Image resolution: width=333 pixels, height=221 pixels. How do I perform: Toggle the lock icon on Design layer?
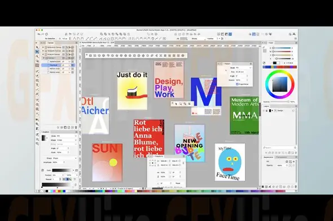click(267, 110)
